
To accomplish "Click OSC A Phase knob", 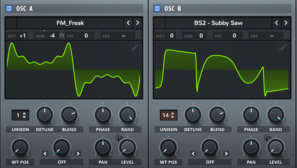I will 103,115.
